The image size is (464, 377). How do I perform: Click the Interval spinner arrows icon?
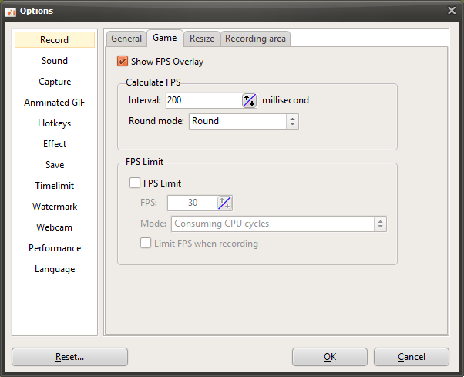point(249,100)
